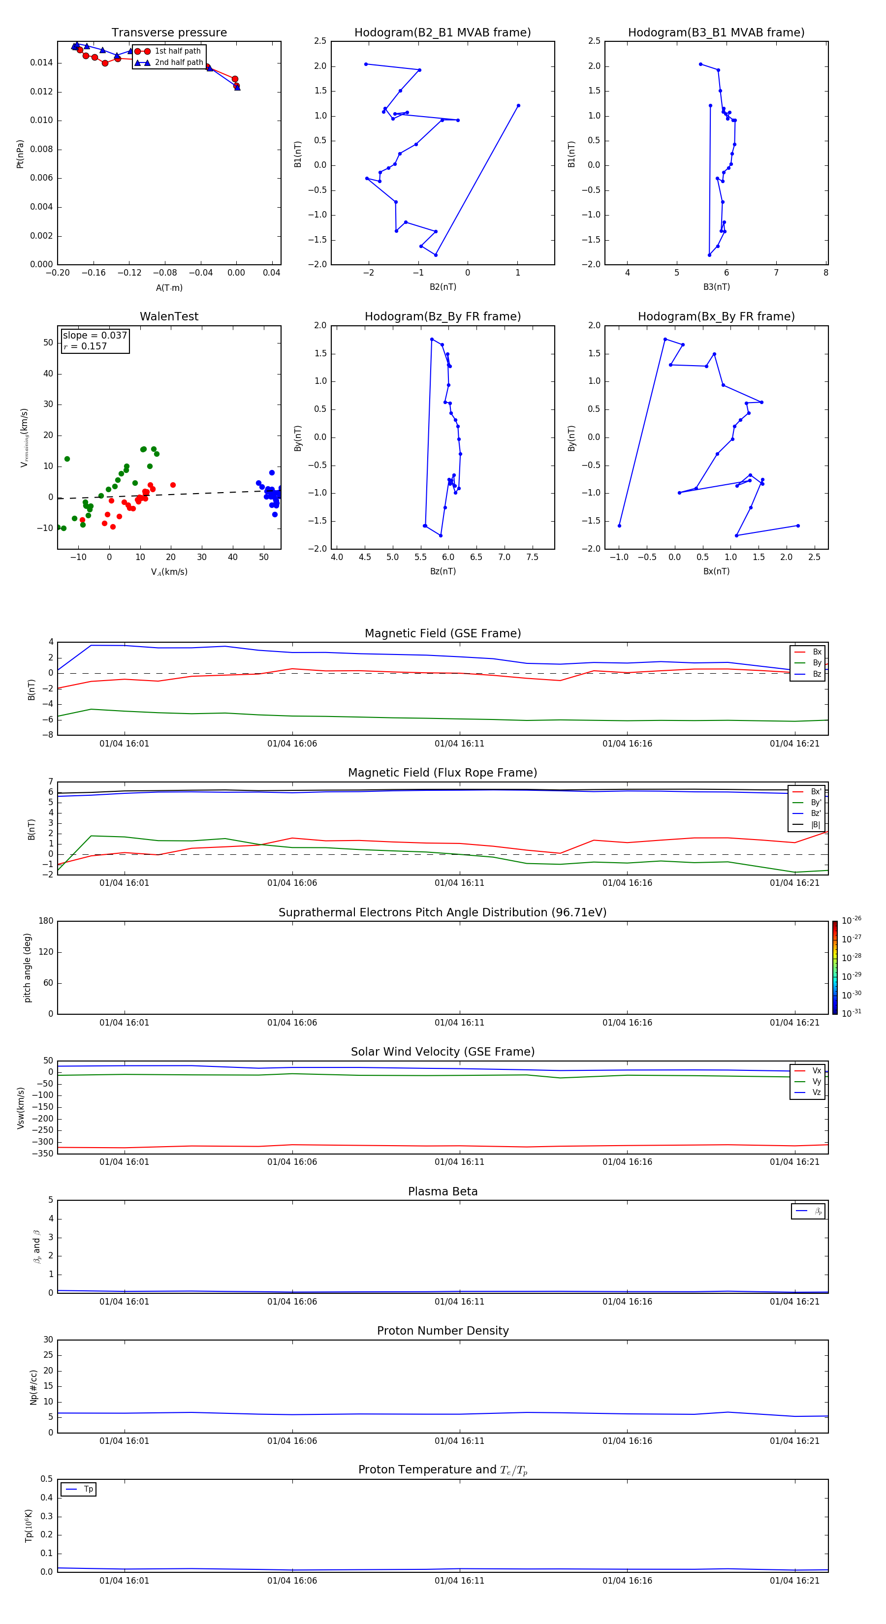The height and width of the screenshot is (1624, 886).
Task: Click the "Transverse pressure" plot title
Action: (x=169, y=33)
